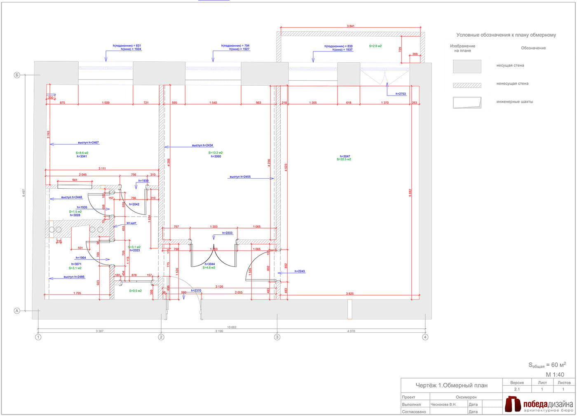Select grid bubble 1 at bottom left
Image resolution: width=577 pixels, height=416 pixels.
(x=38, y=337)
